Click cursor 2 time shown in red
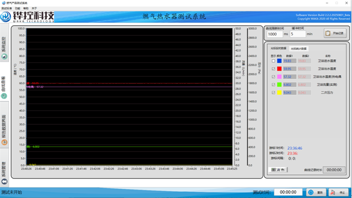Image resolution: width=352 pixels, height=198 pixels. (x=293, y=154)
